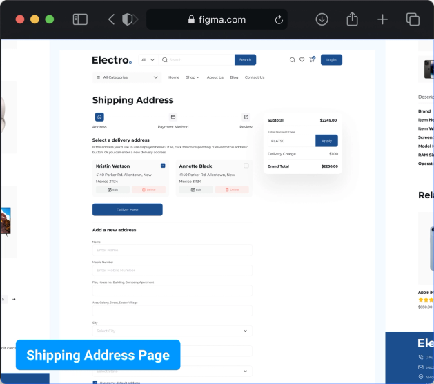Click the Flat, House no., Building field
This screenshot has height=384, width=434.
click(172, 291)
